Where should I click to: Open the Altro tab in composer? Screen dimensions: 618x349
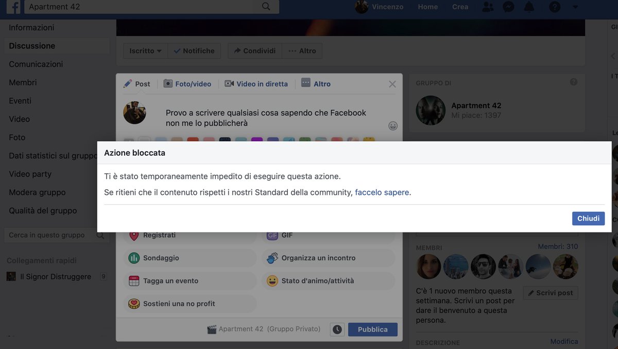pyautogui.click(x=316, y=84)
